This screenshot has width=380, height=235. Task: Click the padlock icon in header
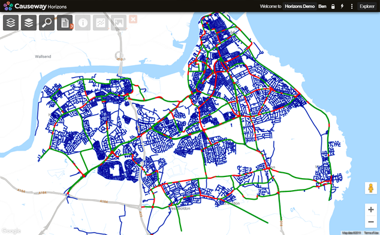tap(333, 7)
